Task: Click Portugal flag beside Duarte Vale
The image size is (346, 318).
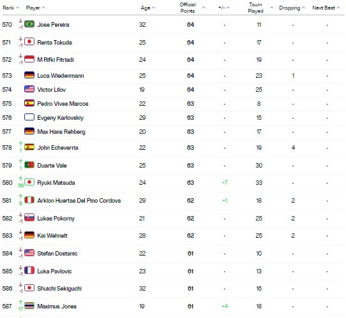Action: point(29,164)
